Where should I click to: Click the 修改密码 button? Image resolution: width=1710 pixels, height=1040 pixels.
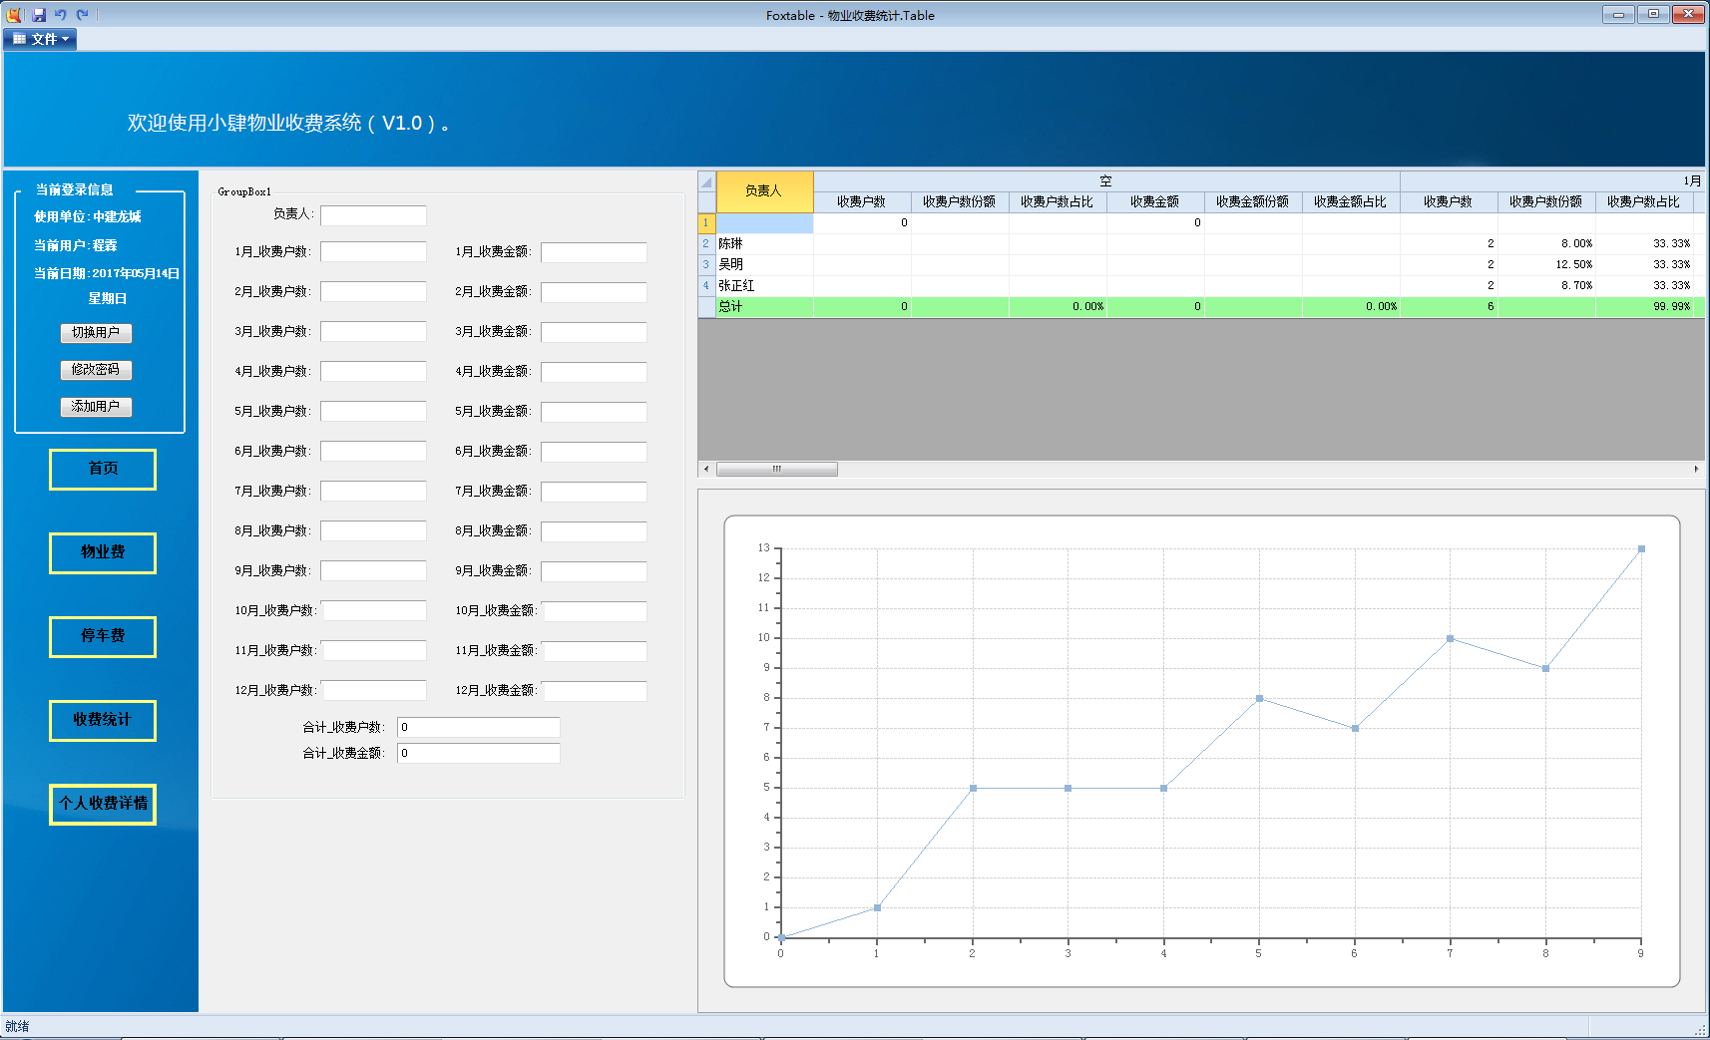(96, 370)
